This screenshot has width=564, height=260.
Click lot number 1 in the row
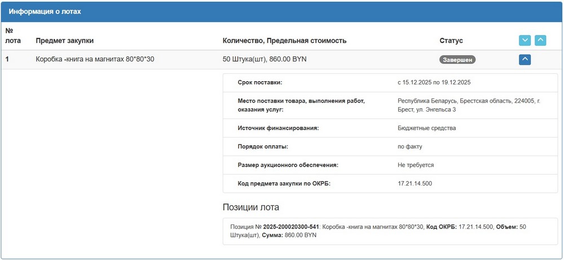pos(7,59)
